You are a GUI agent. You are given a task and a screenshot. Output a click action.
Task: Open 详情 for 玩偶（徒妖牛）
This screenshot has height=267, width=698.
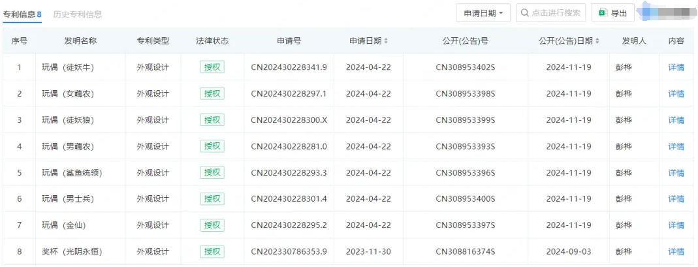pyautogui.click(x=676, y=68)
